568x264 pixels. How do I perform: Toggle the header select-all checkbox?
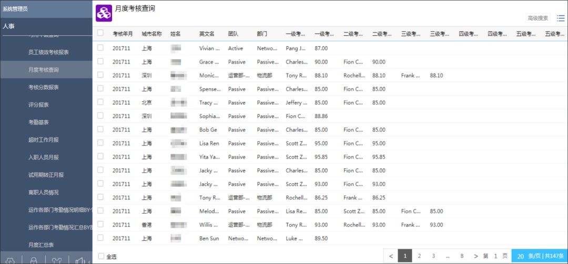pos(100,33)
